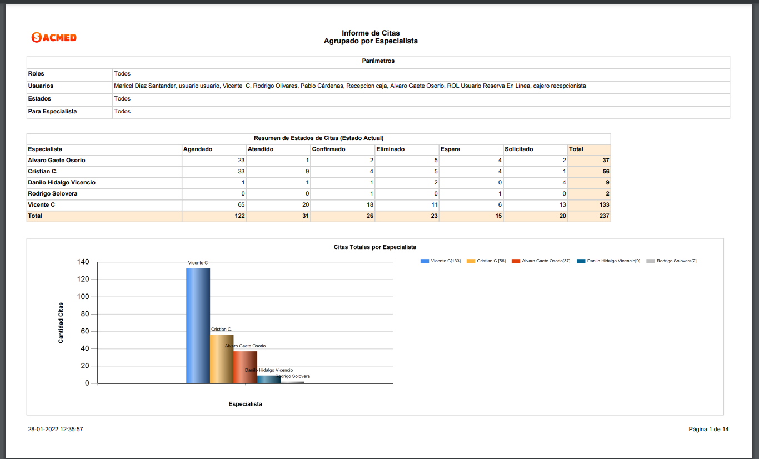Screen dimensions: 759x459
Task: Click the Atendido column header
Action: (261, 149)
